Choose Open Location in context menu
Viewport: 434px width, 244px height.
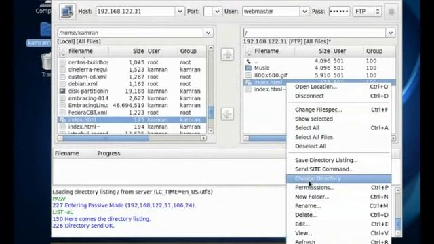click(339, 87)
